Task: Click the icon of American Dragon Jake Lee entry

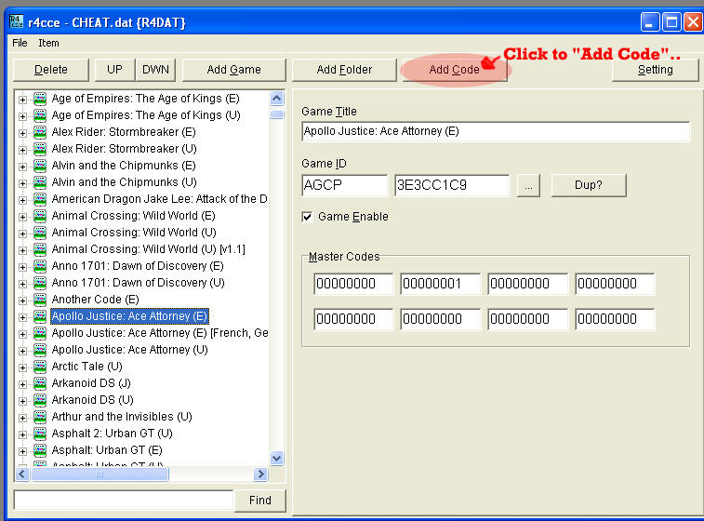Action: (x=40, y=199)
